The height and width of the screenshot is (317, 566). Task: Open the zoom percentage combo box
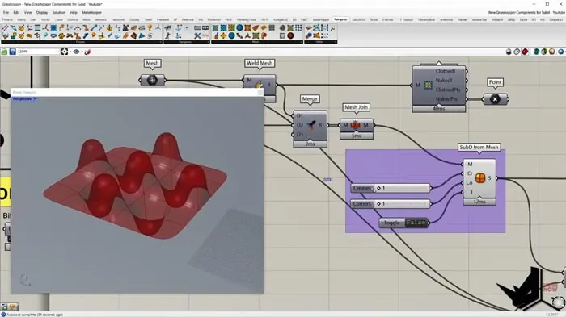[39, 52]
